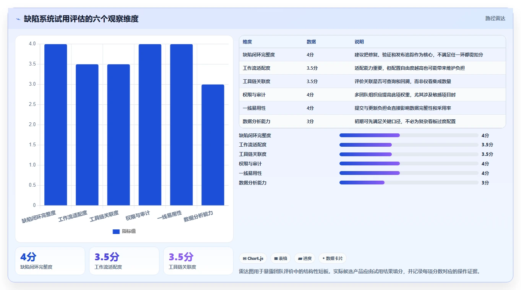This screenshot has width=521, height=290.
Task: Click description starting with 提交与更新负担
Action: point(403,108)
